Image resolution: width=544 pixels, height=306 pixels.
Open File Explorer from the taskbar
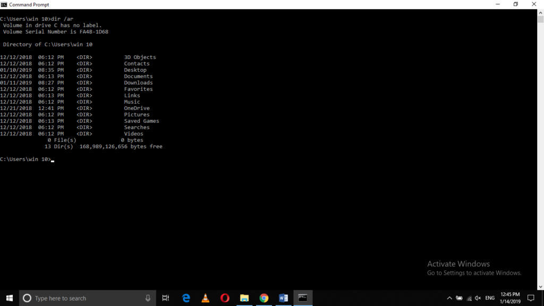pyautogui.click(x=244, y=298)
